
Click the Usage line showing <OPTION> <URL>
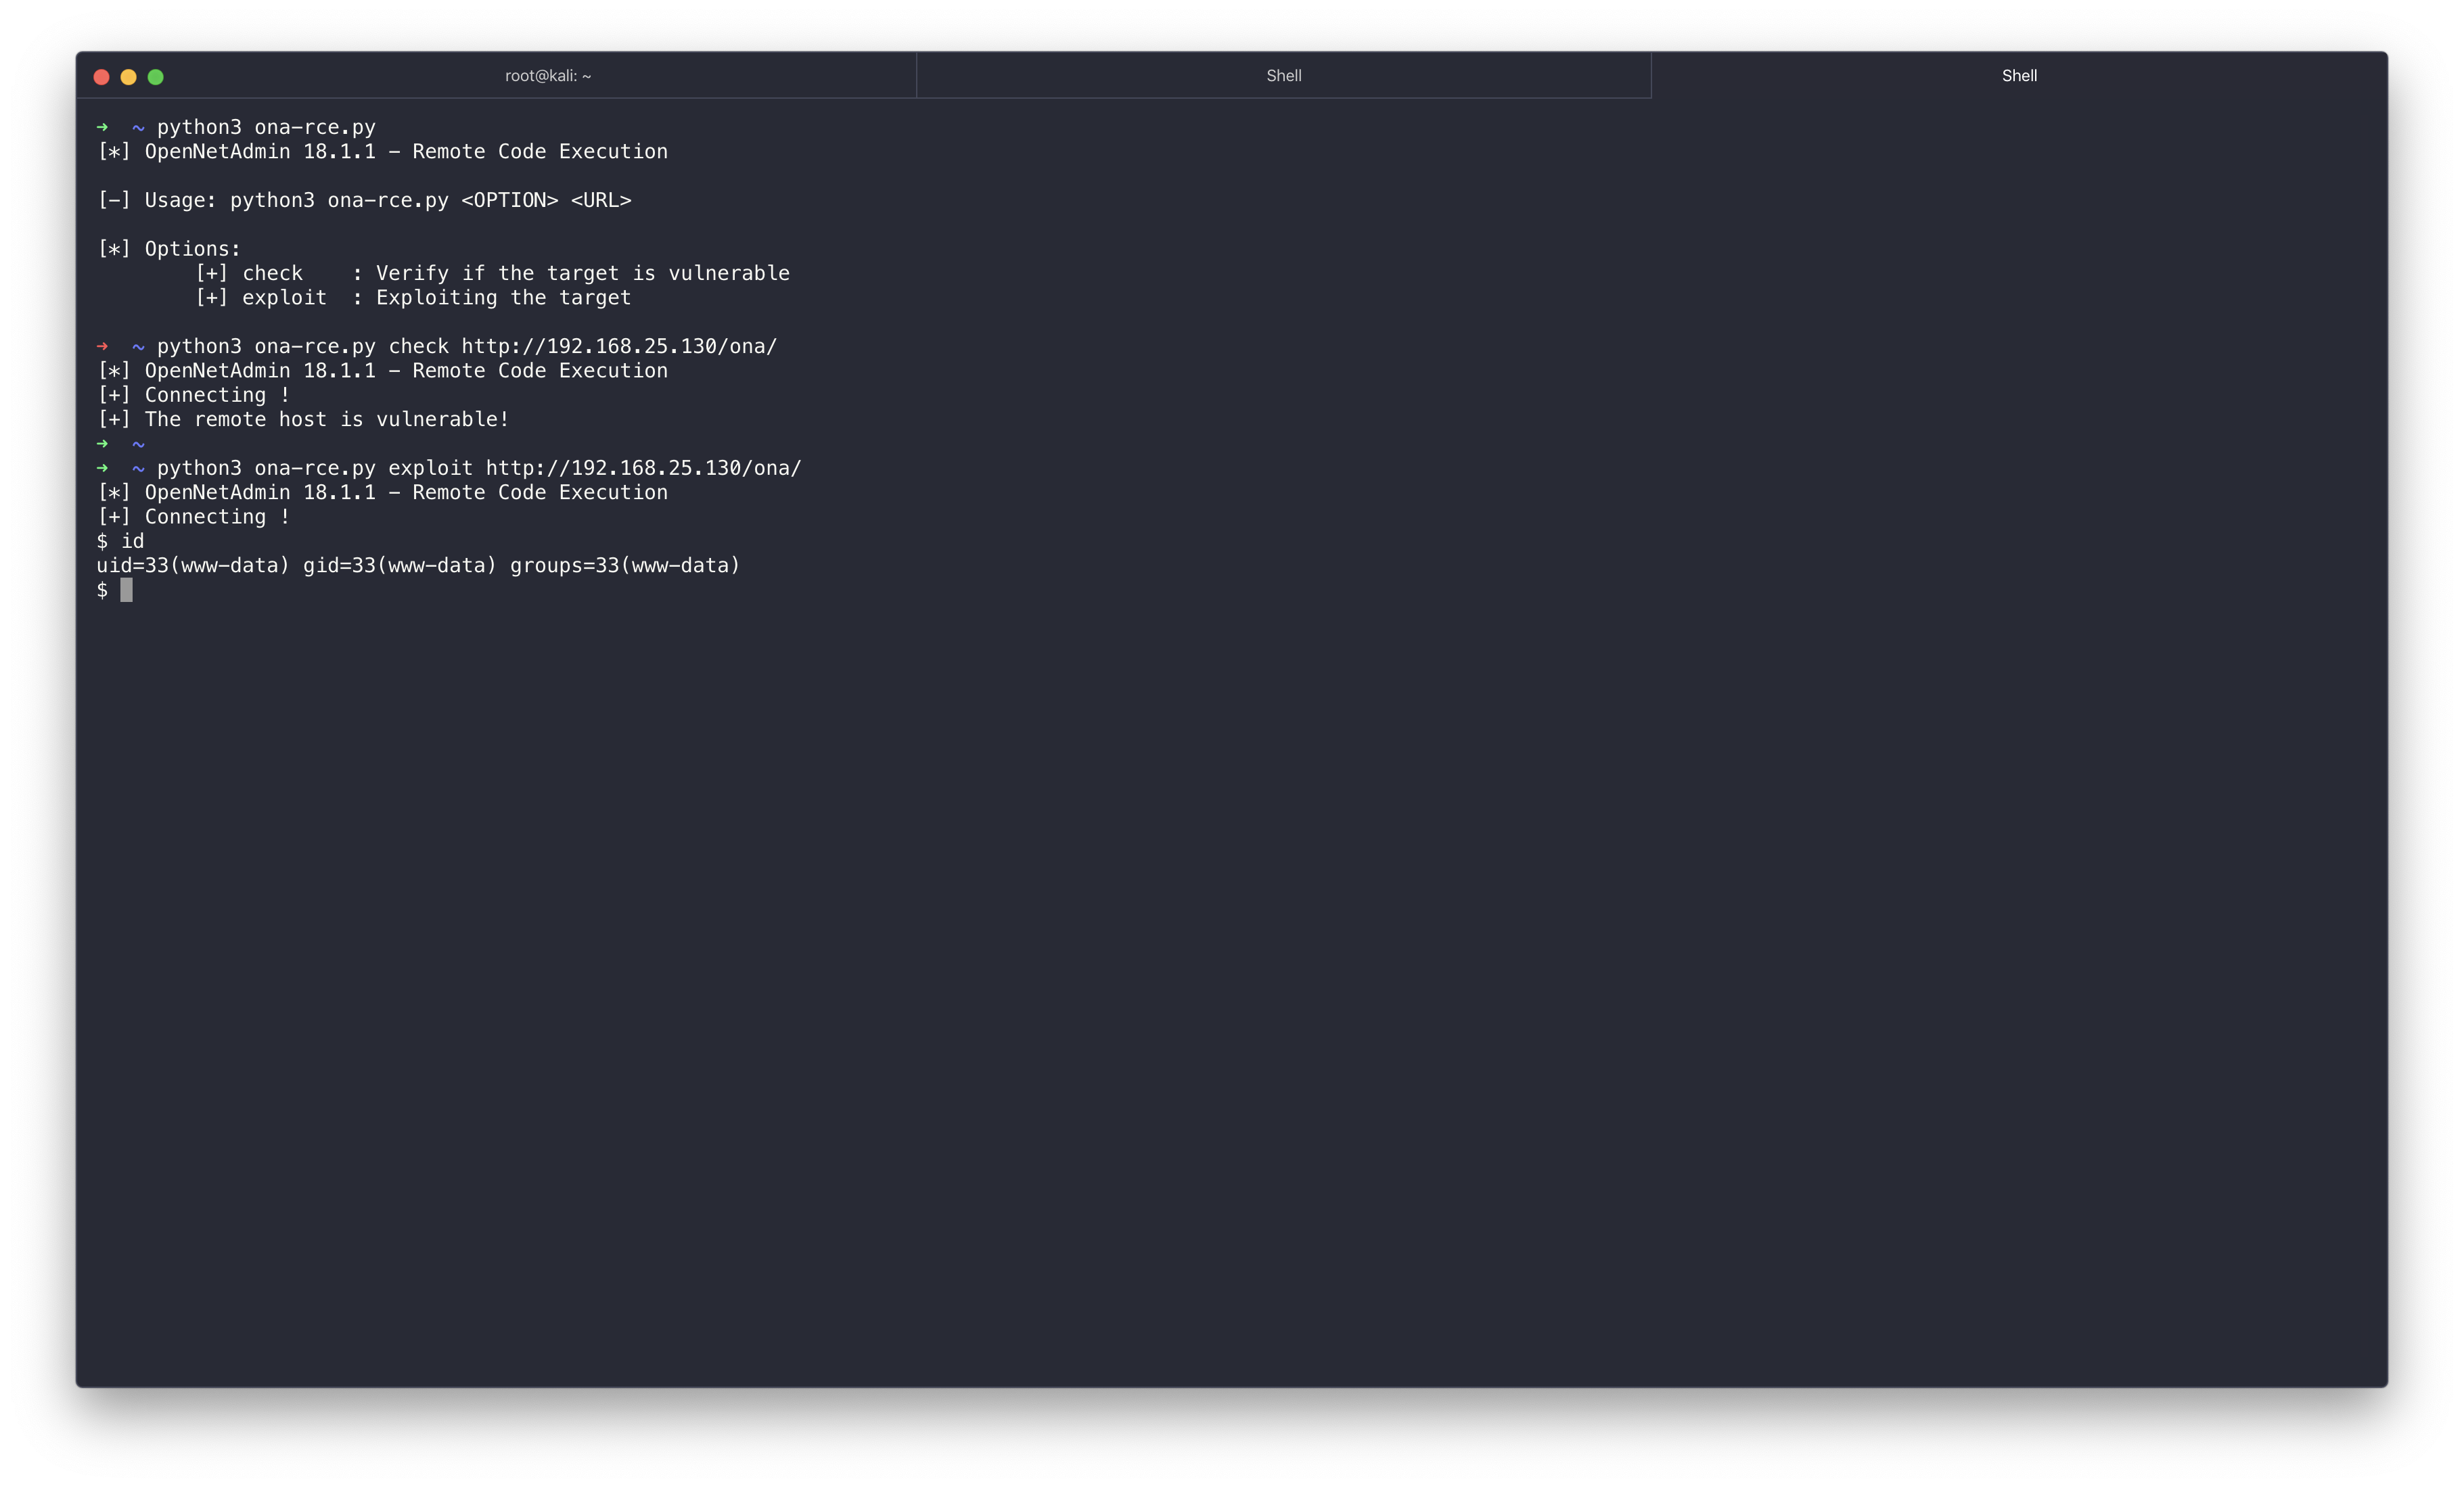(365, 200)
